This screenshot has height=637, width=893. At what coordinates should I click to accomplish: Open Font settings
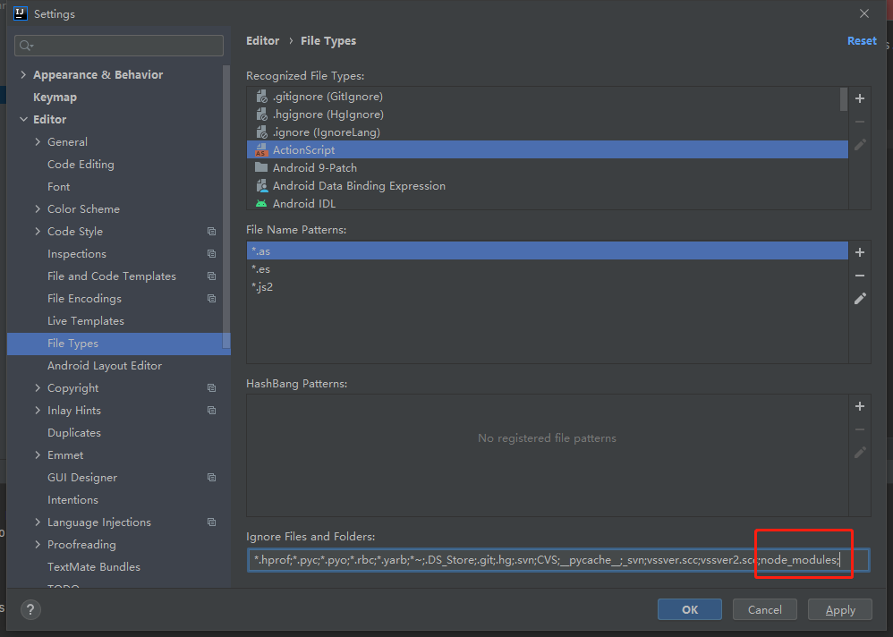point(59,187)
